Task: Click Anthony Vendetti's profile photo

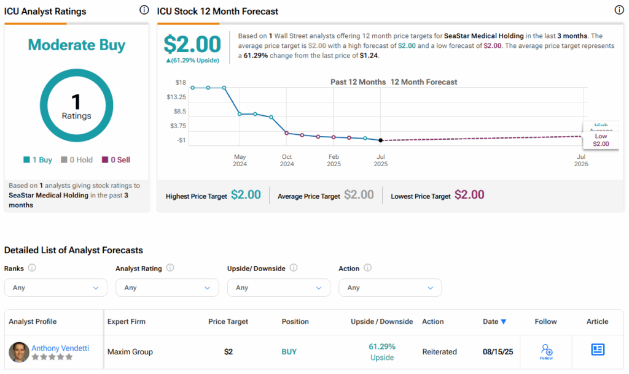Action: (19, 352)
